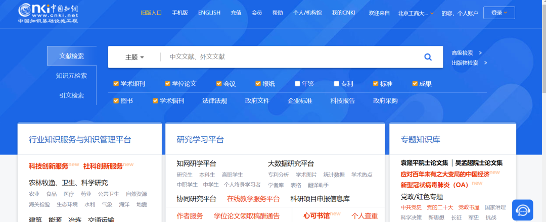Open 协同研究平台 link

(x=196, y=199)
